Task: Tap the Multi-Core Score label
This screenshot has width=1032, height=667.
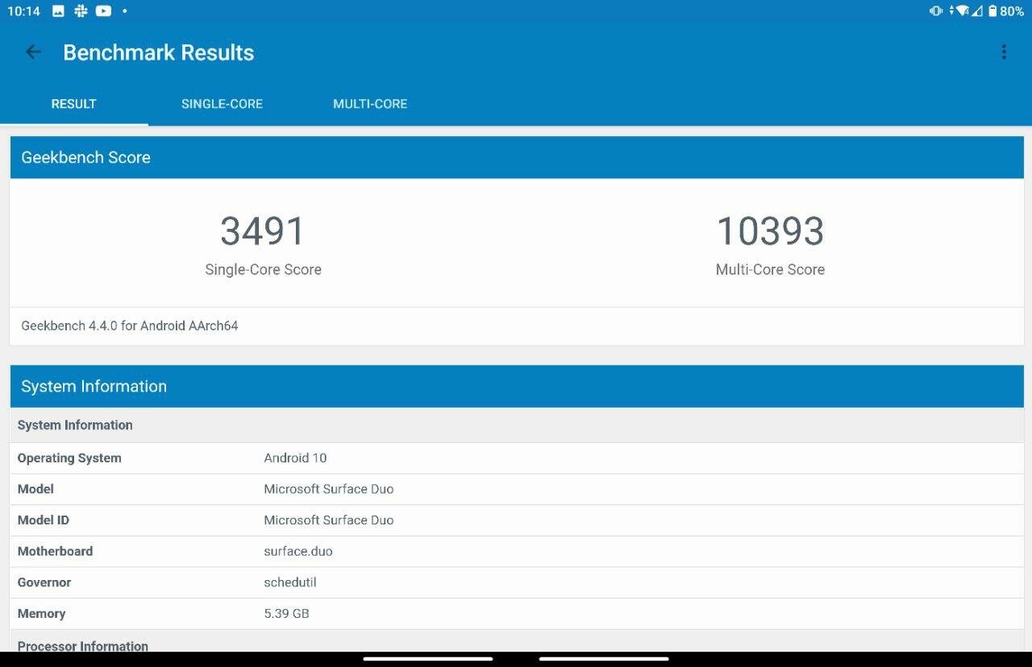Action: tap(770, 270)
